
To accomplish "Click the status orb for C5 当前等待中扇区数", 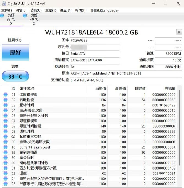I will tap(6, 184).
